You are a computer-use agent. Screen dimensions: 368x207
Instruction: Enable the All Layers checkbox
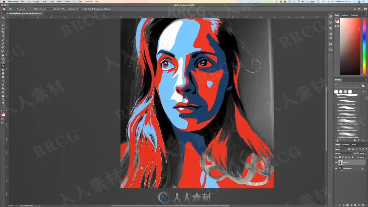click(x=103, y=9)
